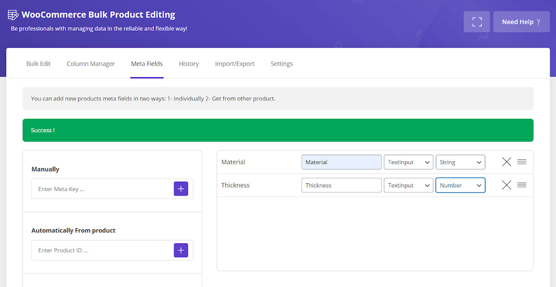The image size is (556, 287).
Task: Click the Material row reorder handle
Action: (522, 162)
